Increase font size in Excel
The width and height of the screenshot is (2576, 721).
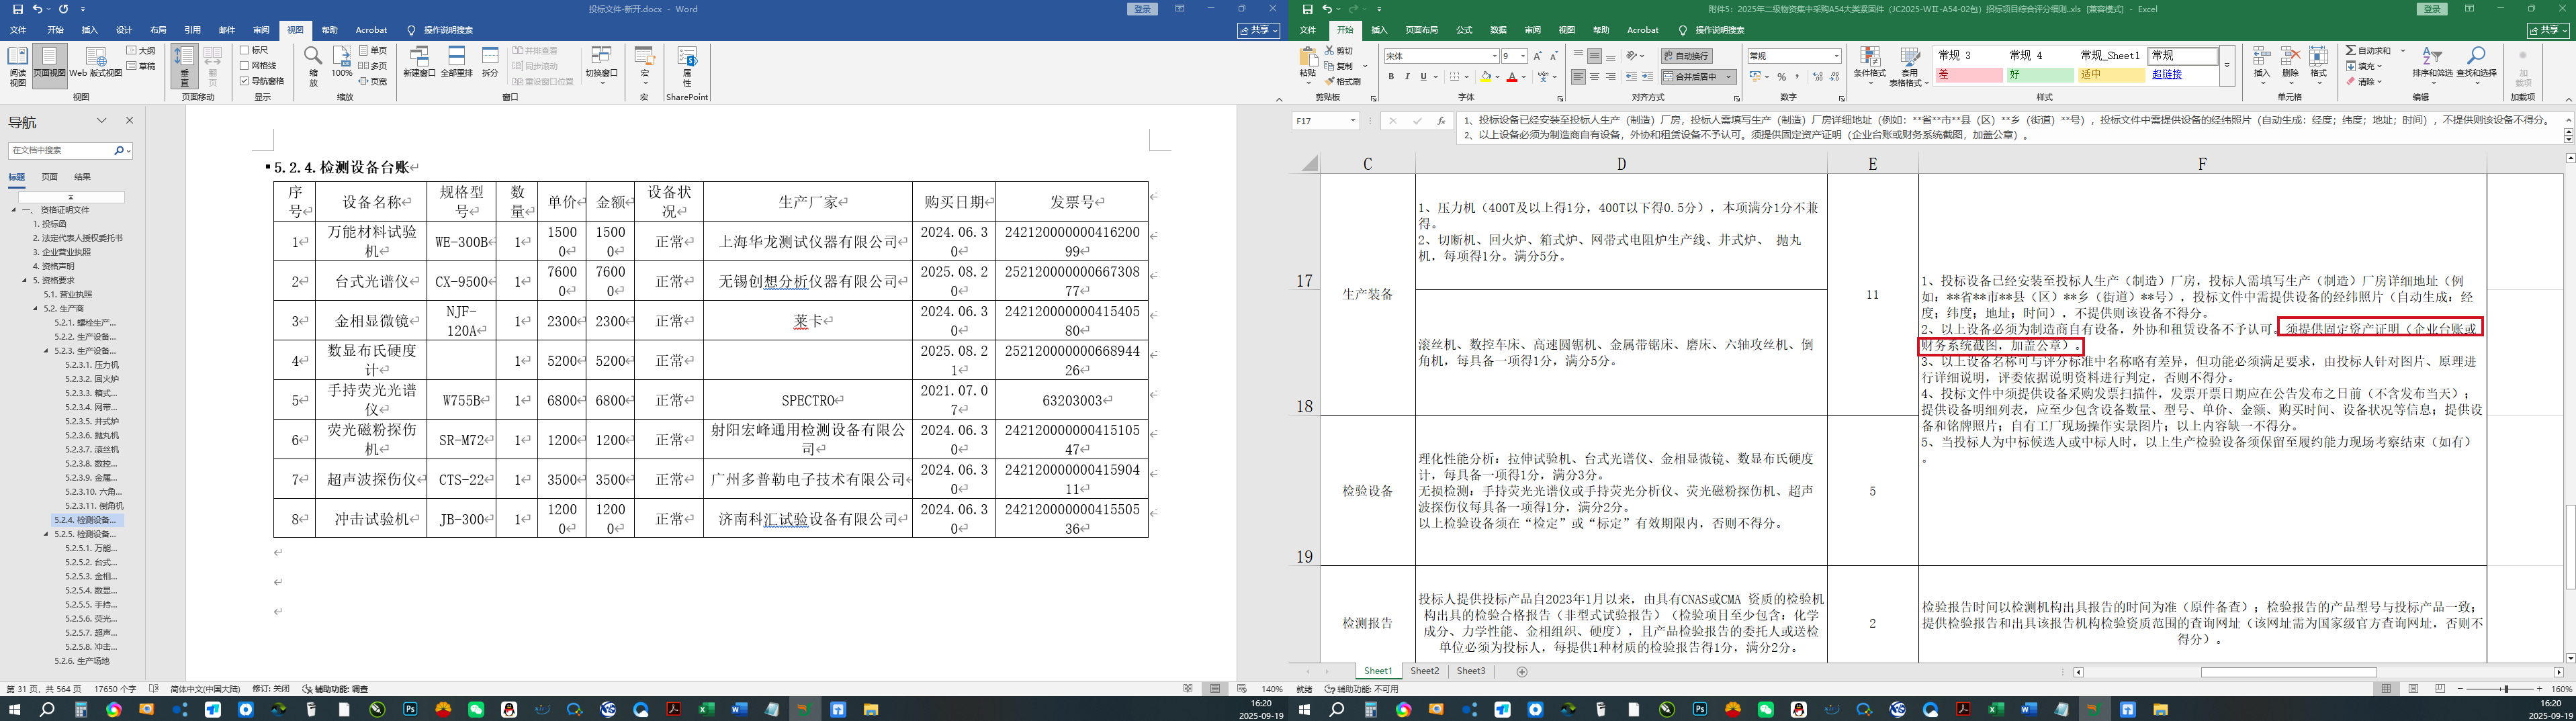[x=1538, y=56]
